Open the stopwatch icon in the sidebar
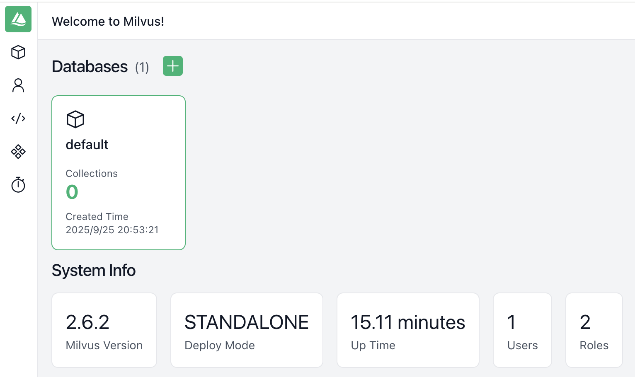 coord(18,185)
